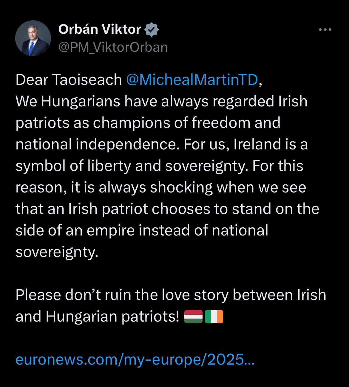349x387 pixels.
Task: Click the @PM_ViktorOrban handle
Action: click(x=113, y=47)
